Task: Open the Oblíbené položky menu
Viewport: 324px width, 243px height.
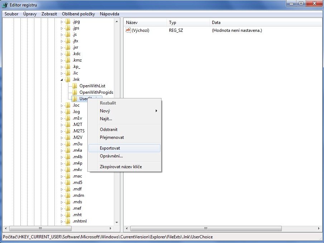Action: [x=78, y=14]
